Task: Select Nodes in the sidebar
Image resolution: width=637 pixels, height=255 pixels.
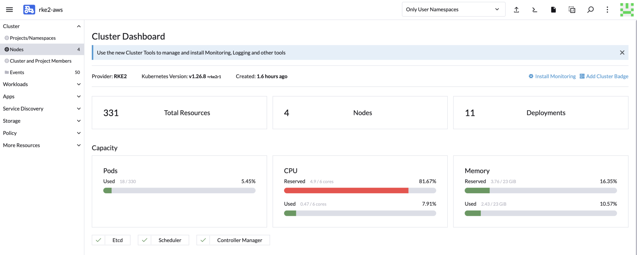Action: (42, 49)
